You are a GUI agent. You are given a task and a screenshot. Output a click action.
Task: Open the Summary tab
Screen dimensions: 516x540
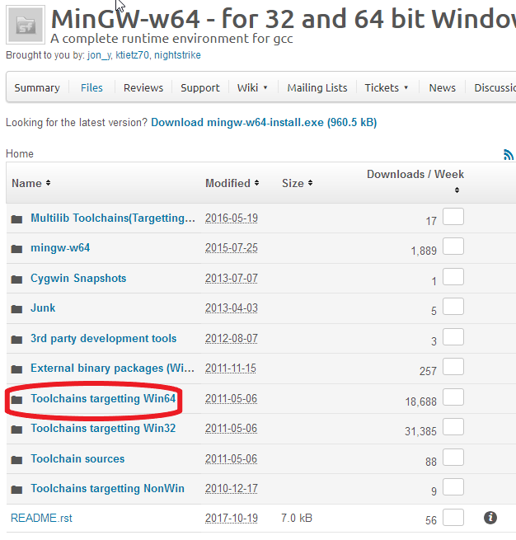pyautogui.click(x=37, y=88)
